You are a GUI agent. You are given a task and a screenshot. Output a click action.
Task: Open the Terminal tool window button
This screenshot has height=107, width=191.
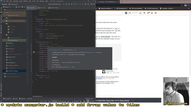(x=22, y=99)
